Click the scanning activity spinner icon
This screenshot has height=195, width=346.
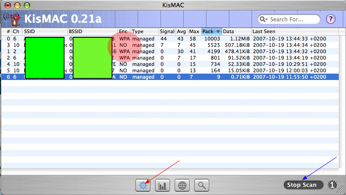[332, 185]
